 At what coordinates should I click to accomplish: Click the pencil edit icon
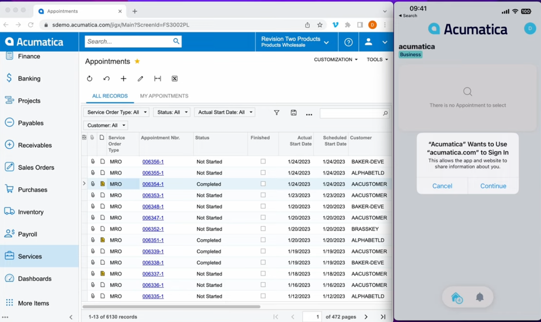coord(140,79)
